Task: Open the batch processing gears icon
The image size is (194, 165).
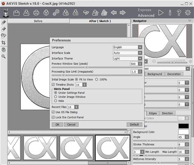Action: 56,13
